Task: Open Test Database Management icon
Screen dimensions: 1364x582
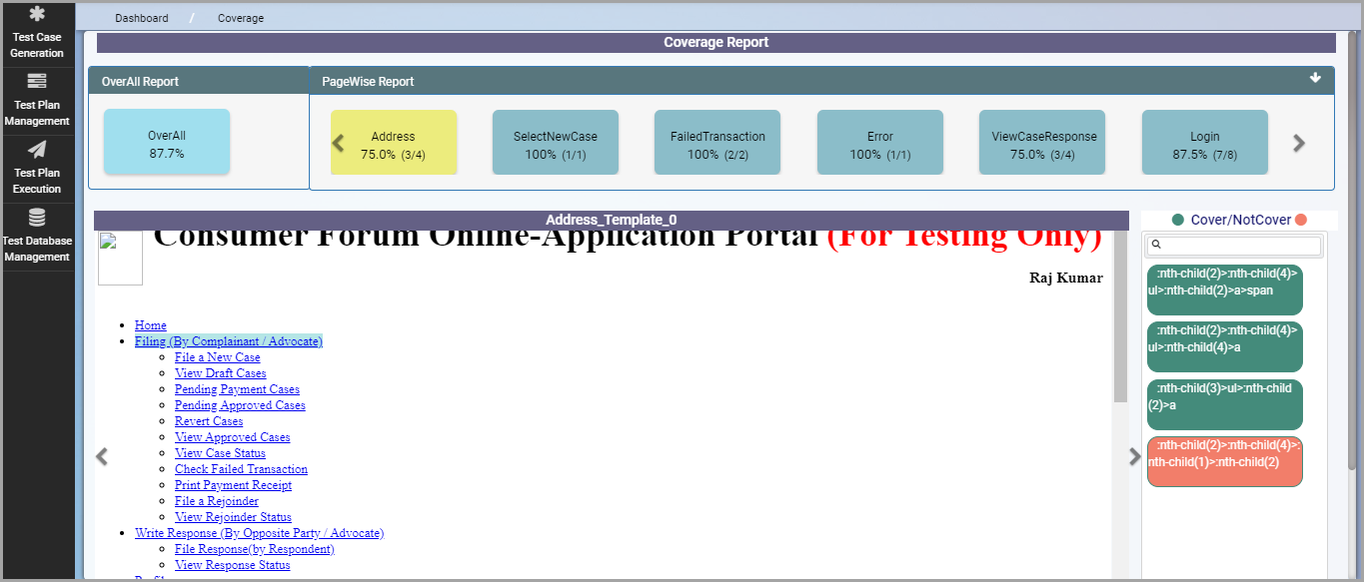Action: 37,218
